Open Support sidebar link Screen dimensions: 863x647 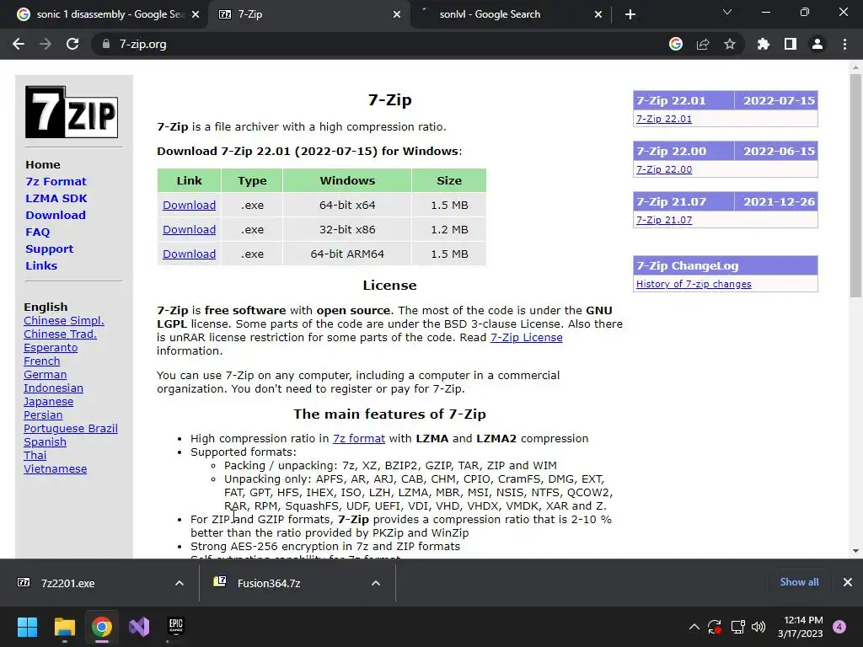pos(49,249)
